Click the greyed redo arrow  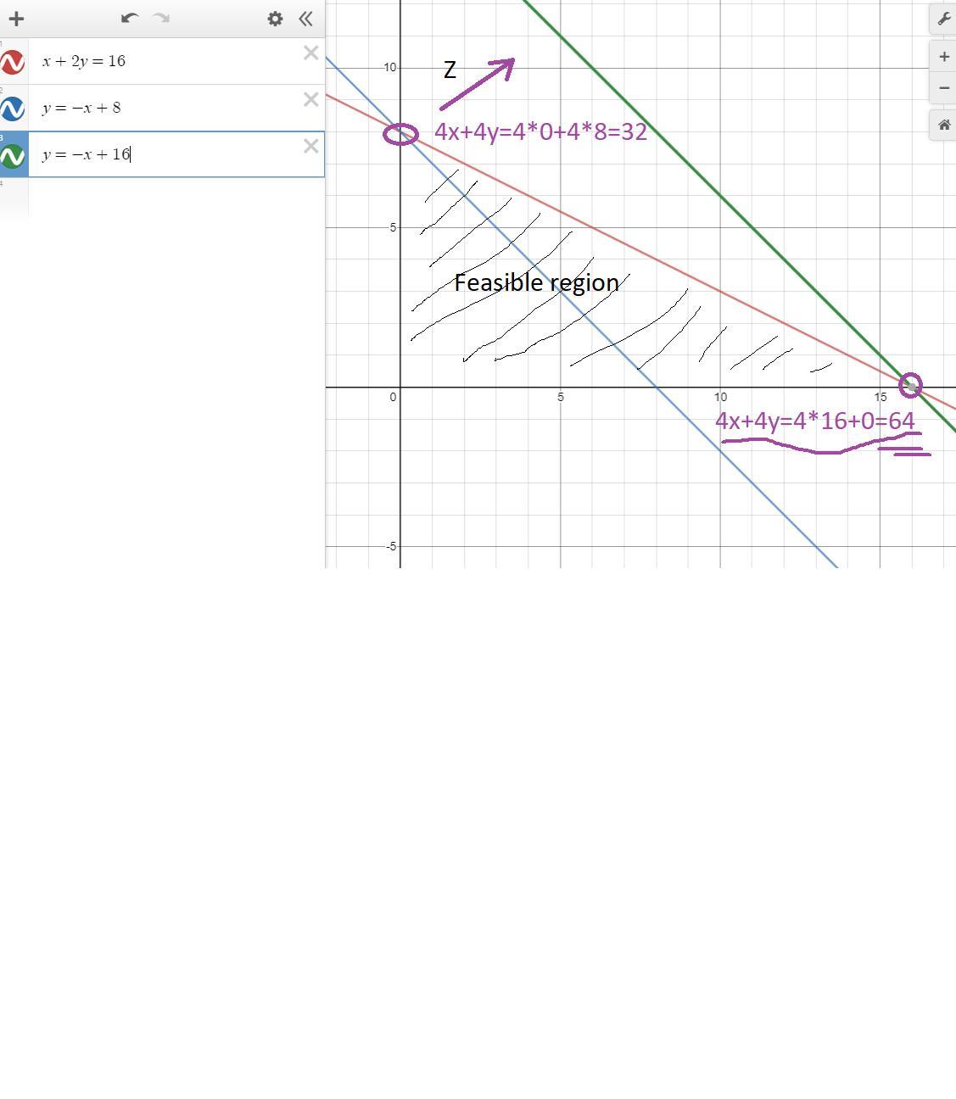click(161, 18)
